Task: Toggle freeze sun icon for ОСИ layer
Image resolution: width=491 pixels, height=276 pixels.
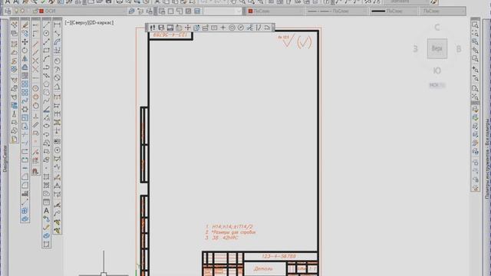Action: pyautogui.click(x=22, y=11)
